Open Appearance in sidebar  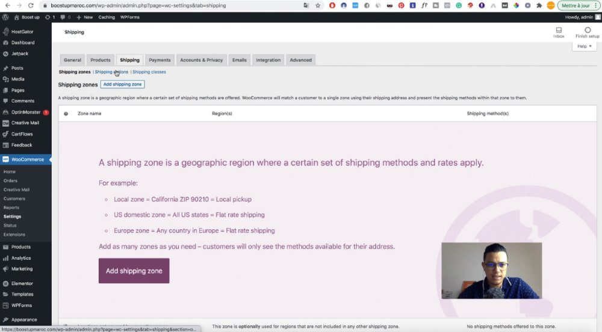pyautogui.click(x=24, y=319)
